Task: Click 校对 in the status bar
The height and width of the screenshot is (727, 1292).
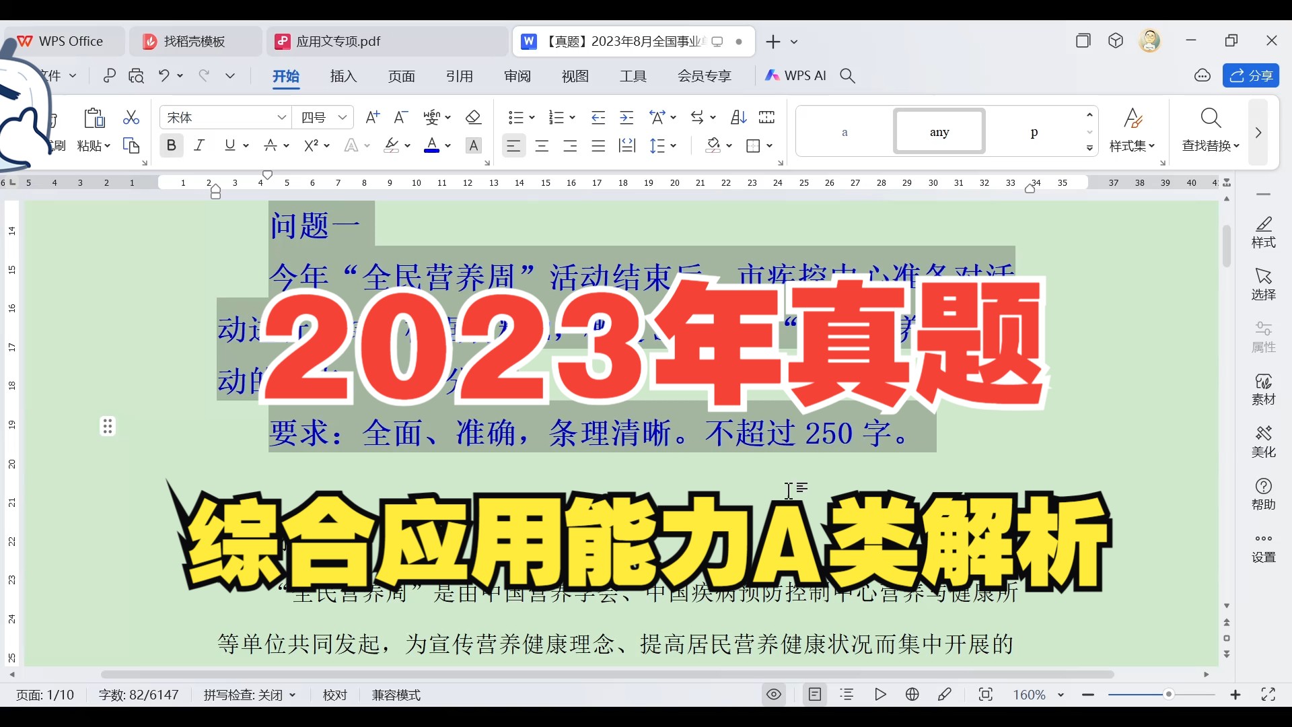Action: point(334,695)
